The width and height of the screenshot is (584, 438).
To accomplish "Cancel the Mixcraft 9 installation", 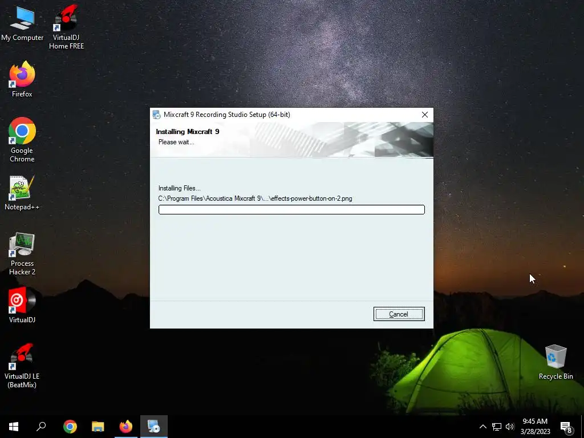I will click(399, 314).
